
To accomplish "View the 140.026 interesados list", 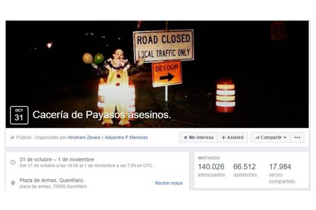I will 211,170.
